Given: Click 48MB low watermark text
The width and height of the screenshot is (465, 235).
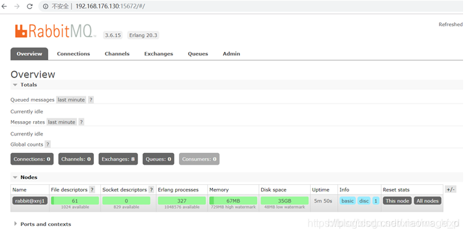Looking at the screenshot, I should [285, 207].
